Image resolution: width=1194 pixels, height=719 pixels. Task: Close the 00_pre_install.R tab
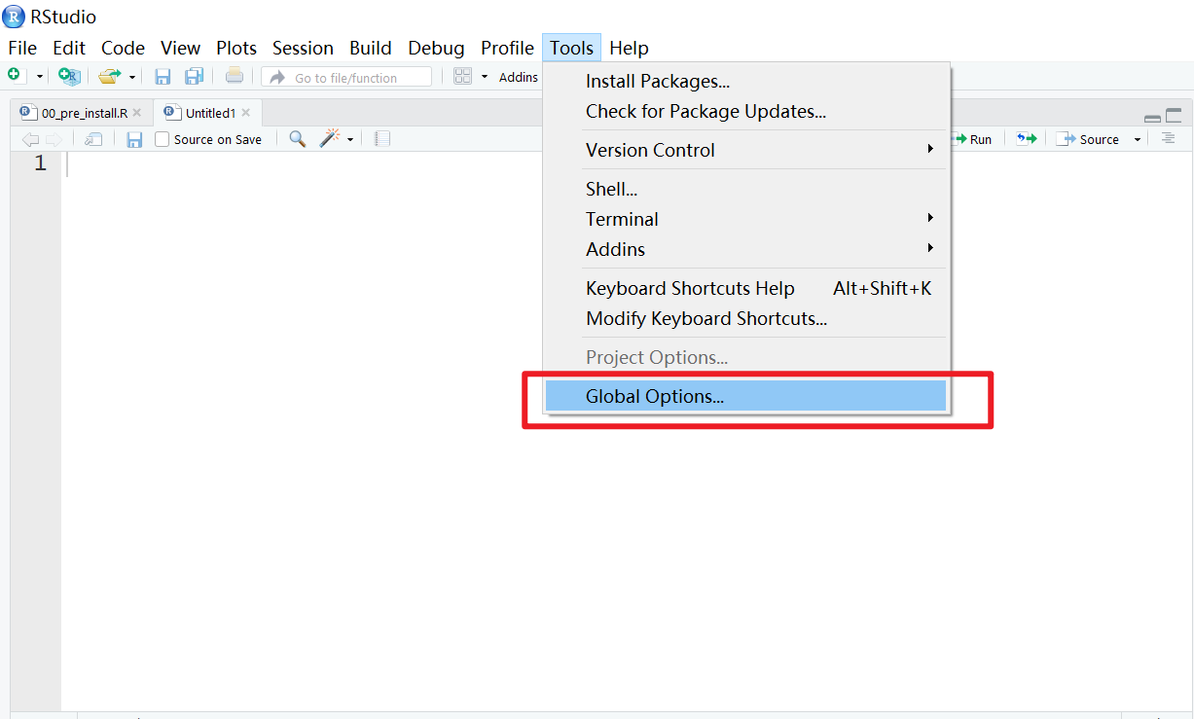pos(137,113)
